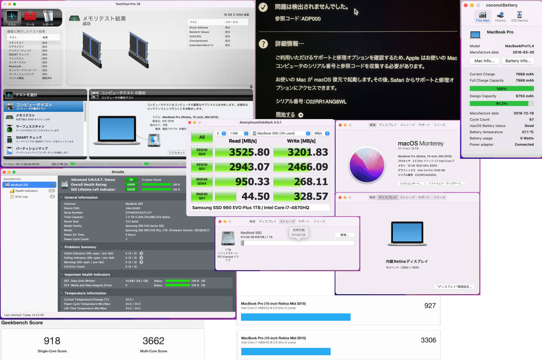Click the SSD Lifetime Left Indicator progress bar
This screenshot has height=361, width=542.
click(157, 190)
